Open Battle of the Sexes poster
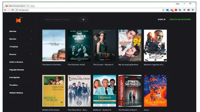The image size is (200, 112). 54,91
